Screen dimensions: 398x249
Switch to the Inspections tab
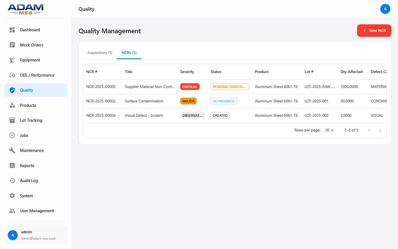pyautogui.click(x=100, y=53)
